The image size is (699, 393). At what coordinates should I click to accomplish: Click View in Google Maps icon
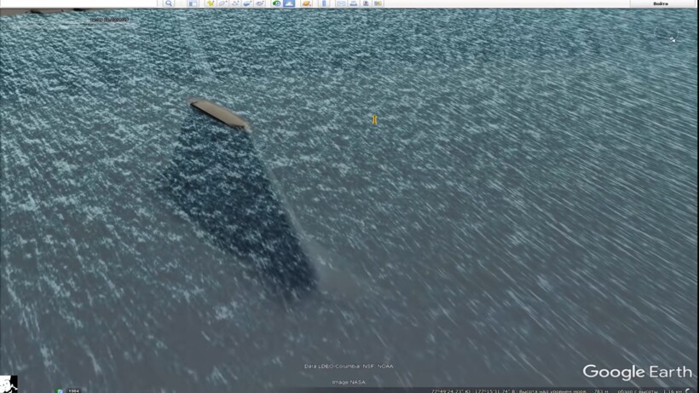tap(378, 3)
